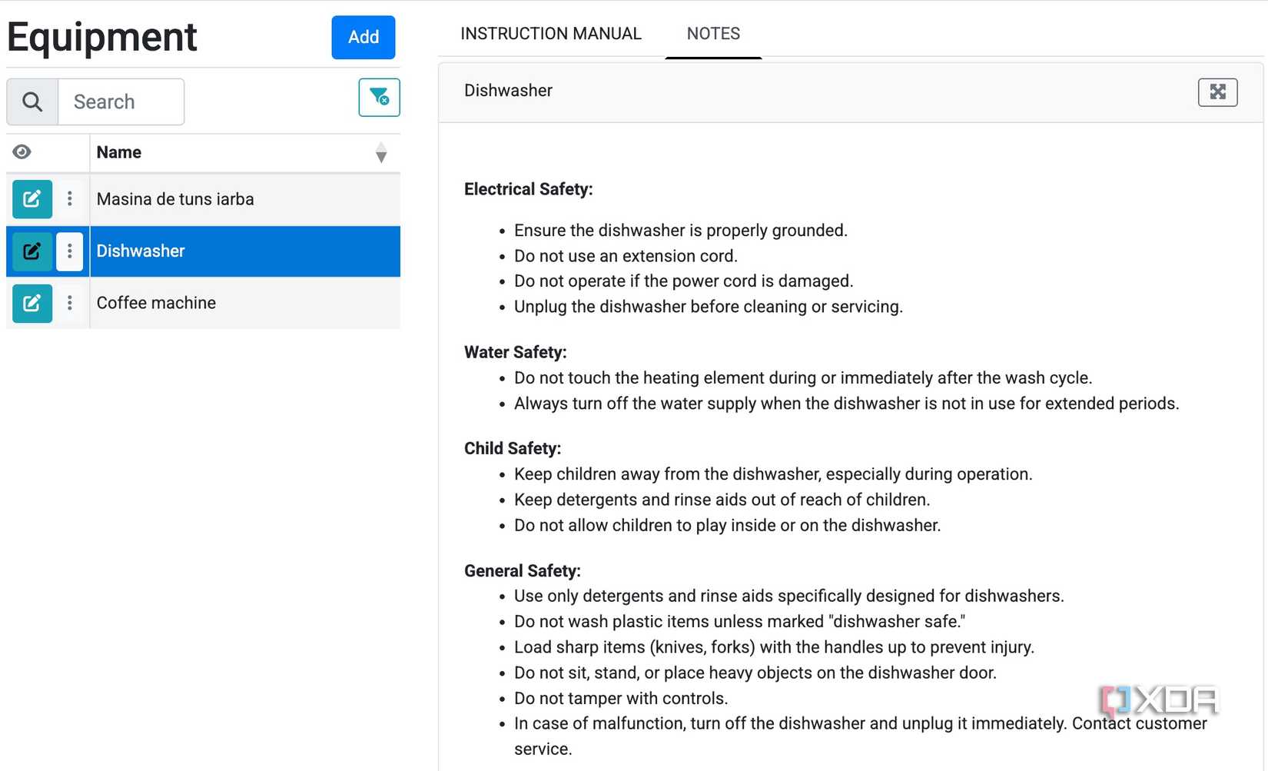Clear filters using the filter icon
Image resolution: width=1268 pixels, height=771 pixels.
[379, 98]
